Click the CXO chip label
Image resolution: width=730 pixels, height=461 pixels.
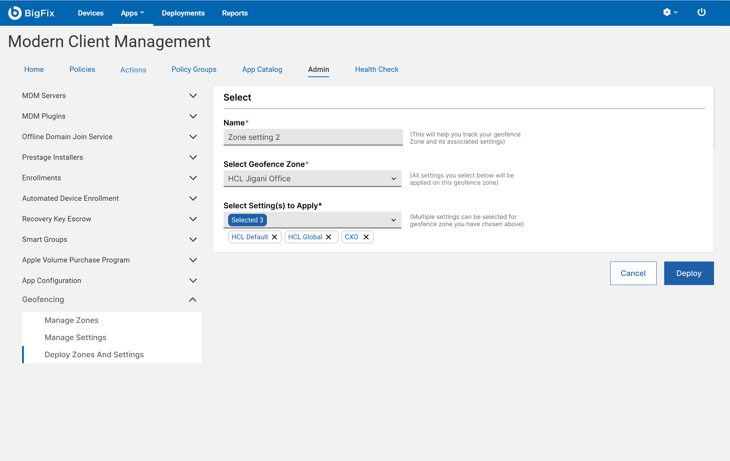pos(351,237)
